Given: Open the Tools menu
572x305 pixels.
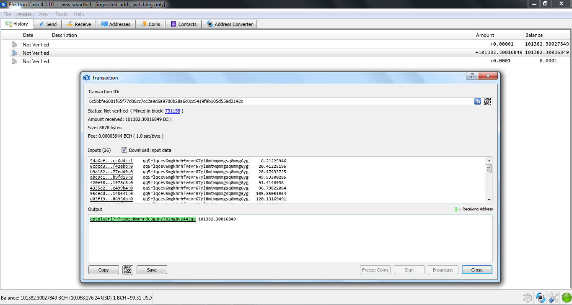Looking at the screenshot, I should [61, 14].
